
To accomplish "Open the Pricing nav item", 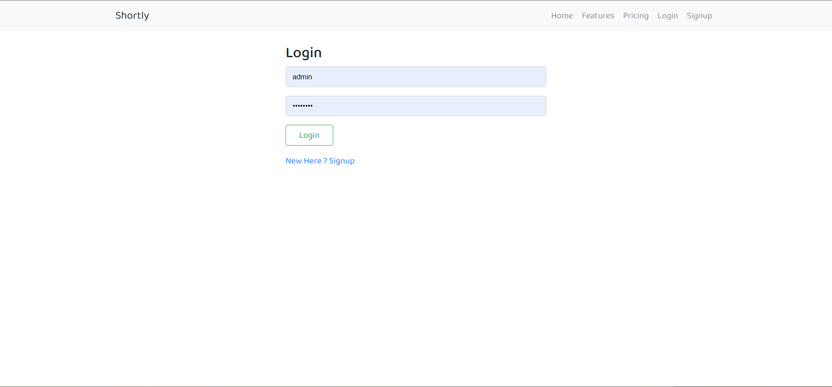I will point(636,16).
